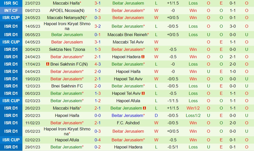The image size is (254, 151).
Task: Open the 4-3 match score
Action: (x=97, y=64)
